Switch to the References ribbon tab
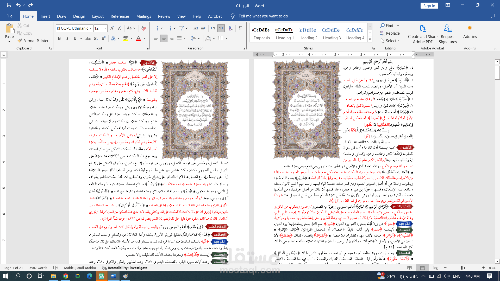 tap(120, 16)
